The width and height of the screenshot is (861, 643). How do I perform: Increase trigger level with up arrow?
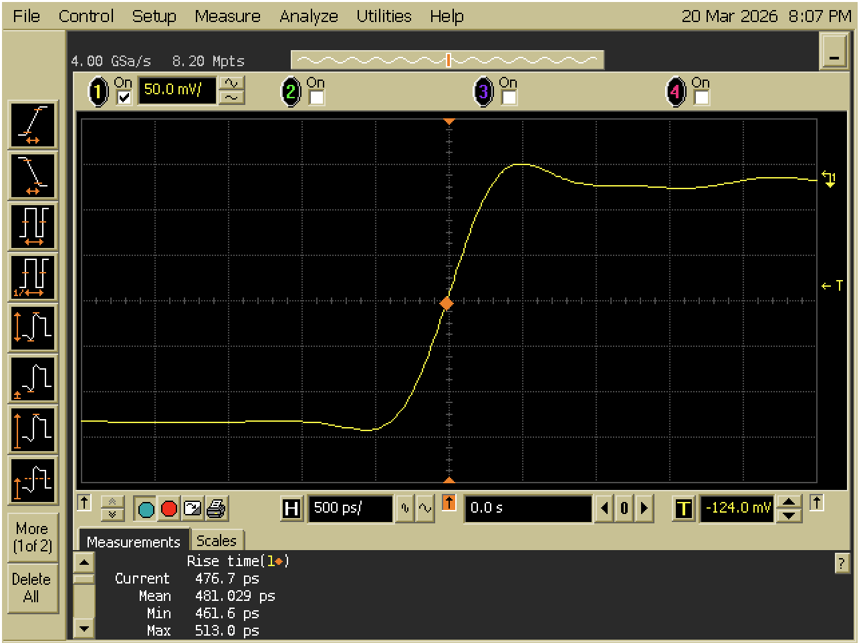coord(789,503)
